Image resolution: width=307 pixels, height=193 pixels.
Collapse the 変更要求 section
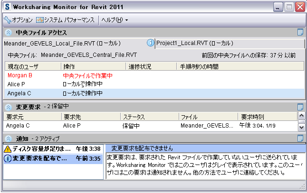point(9,107)
